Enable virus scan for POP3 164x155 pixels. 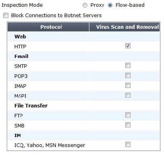tap(128, 76)
